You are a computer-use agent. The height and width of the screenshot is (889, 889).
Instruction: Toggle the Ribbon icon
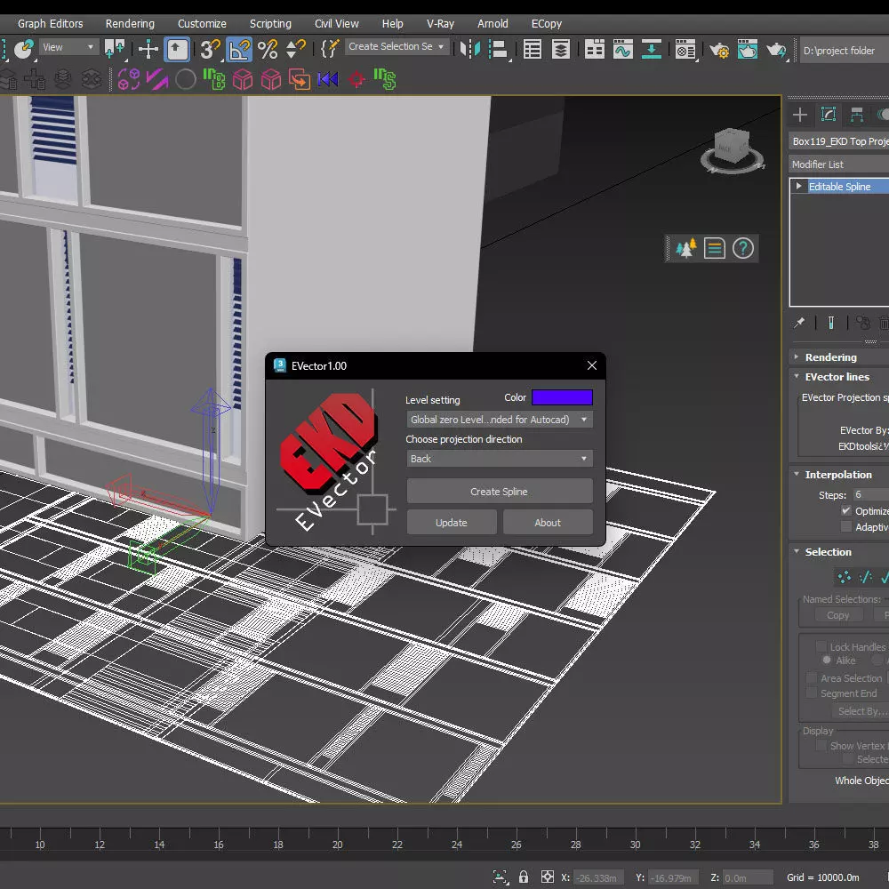coord(594,49)
